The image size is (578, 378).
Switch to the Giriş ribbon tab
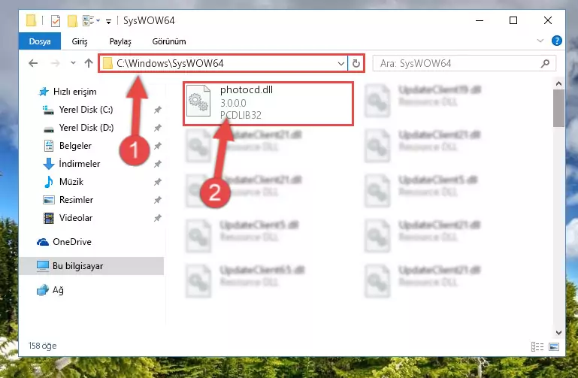point(80,41)
